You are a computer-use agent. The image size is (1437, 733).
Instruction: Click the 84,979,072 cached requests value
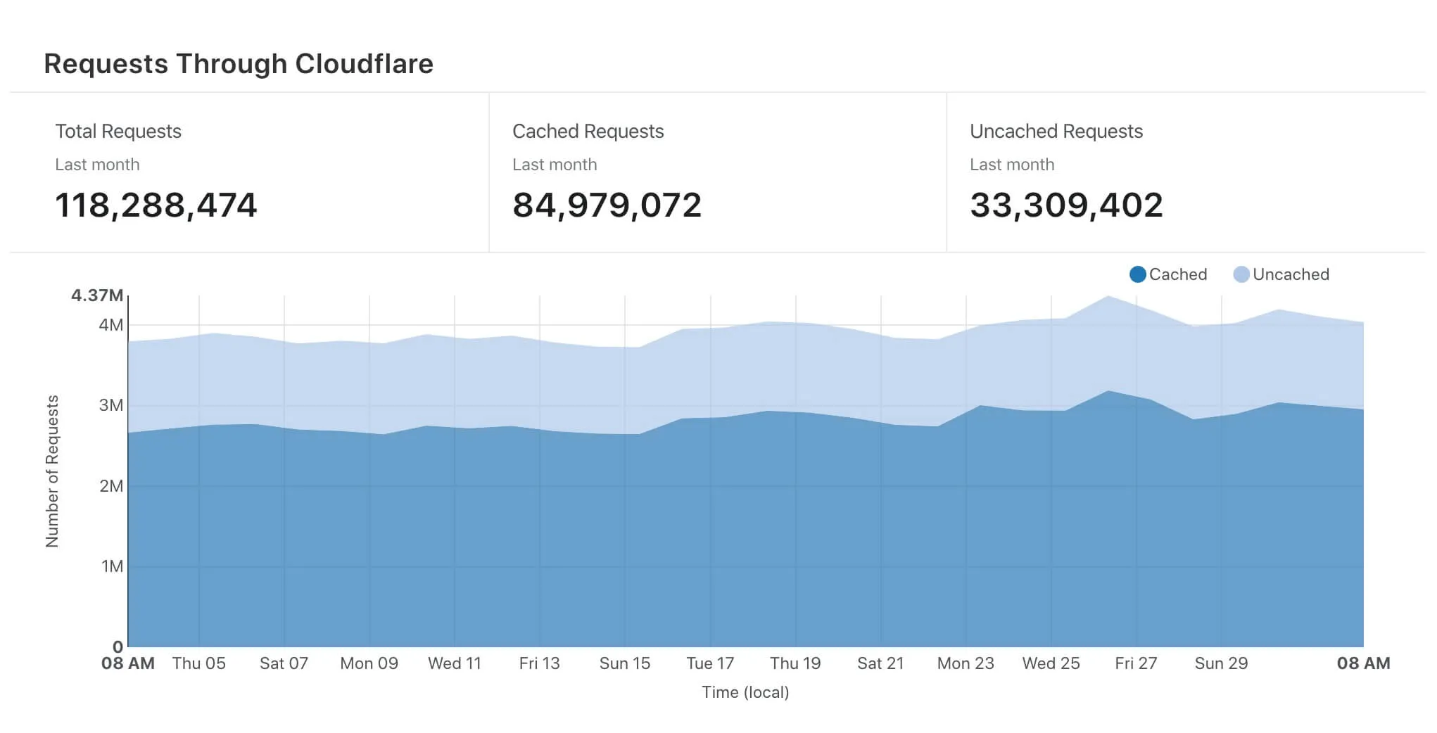[x=607, y=205]
